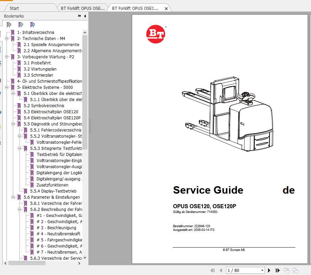Collapse 5.6 Parameter & Einstellungen node

click(x=13, y=197)
